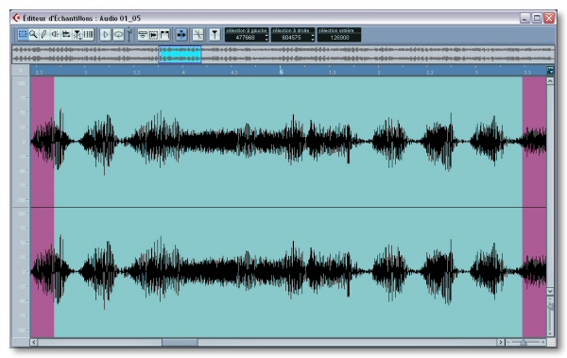
Task: Decrease the left selection value with down arrow
Action: coord(266,40)
